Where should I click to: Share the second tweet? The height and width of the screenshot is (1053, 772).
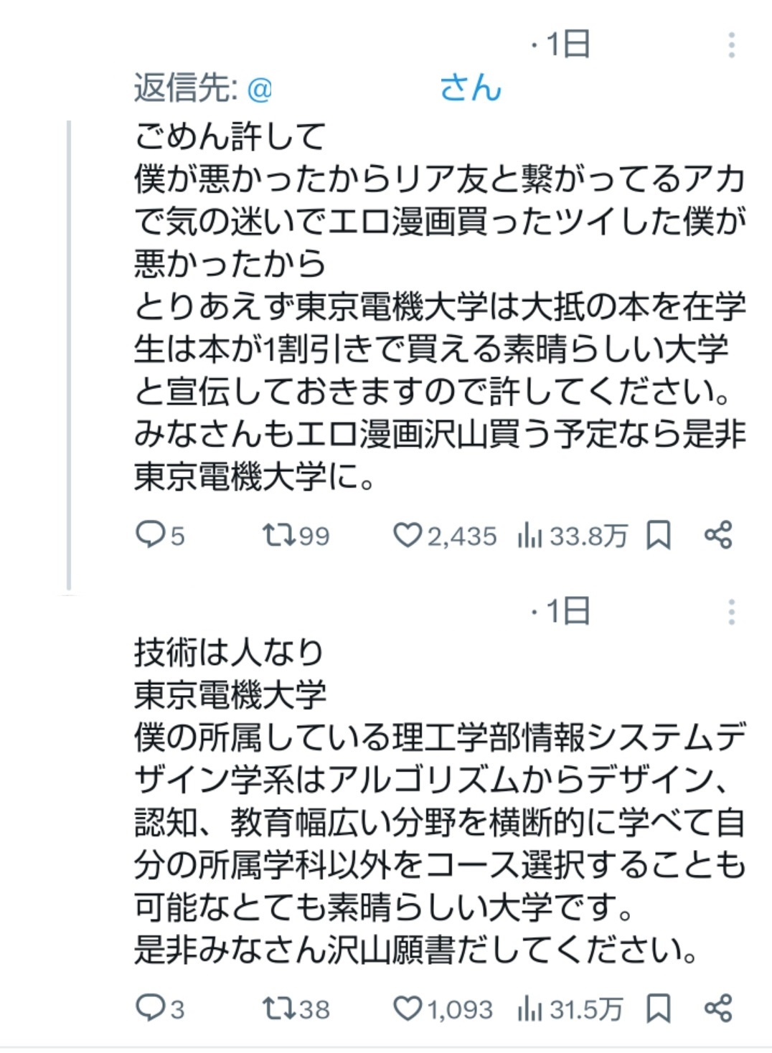[x=717, y=1009]
